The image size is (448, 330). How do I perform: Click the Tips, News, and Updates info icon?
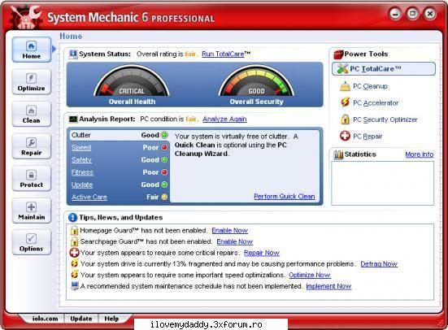pos(72,218)
